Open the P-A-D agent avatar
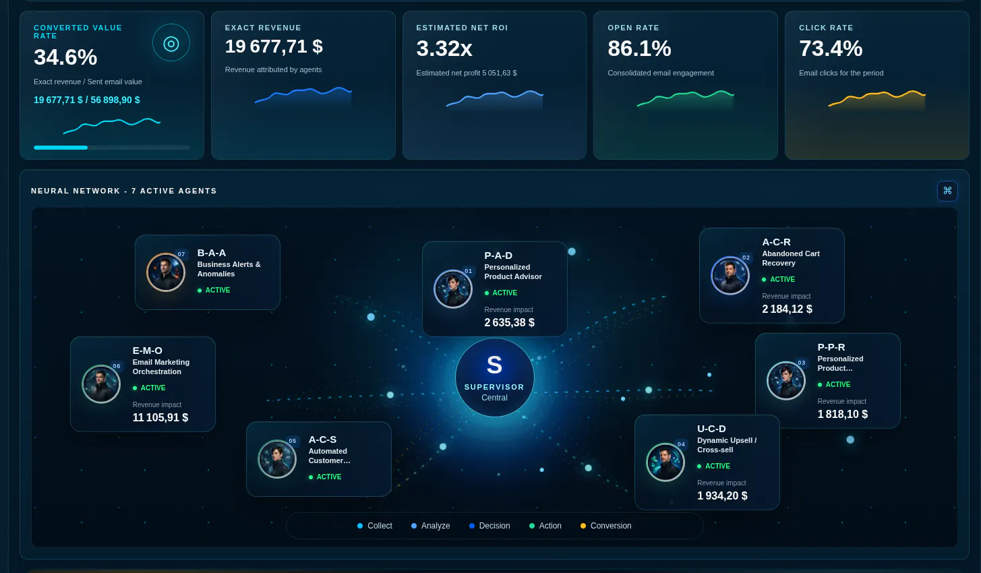 point(453,289)
